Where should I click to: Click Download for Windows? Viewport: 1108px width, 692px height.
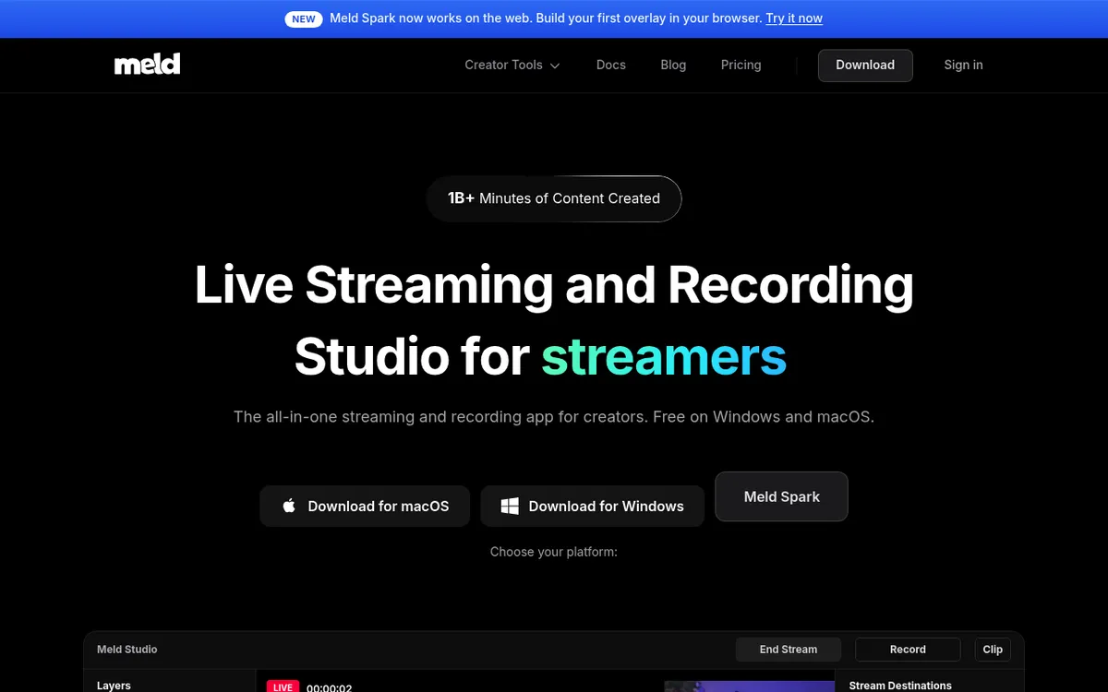click(593, 506)
